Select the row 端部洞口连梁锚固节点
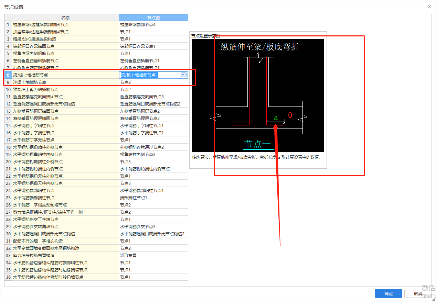 click(96, 46)
